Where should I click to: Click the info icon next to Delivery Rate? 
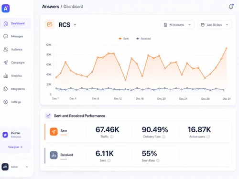[x=163, y=137]
